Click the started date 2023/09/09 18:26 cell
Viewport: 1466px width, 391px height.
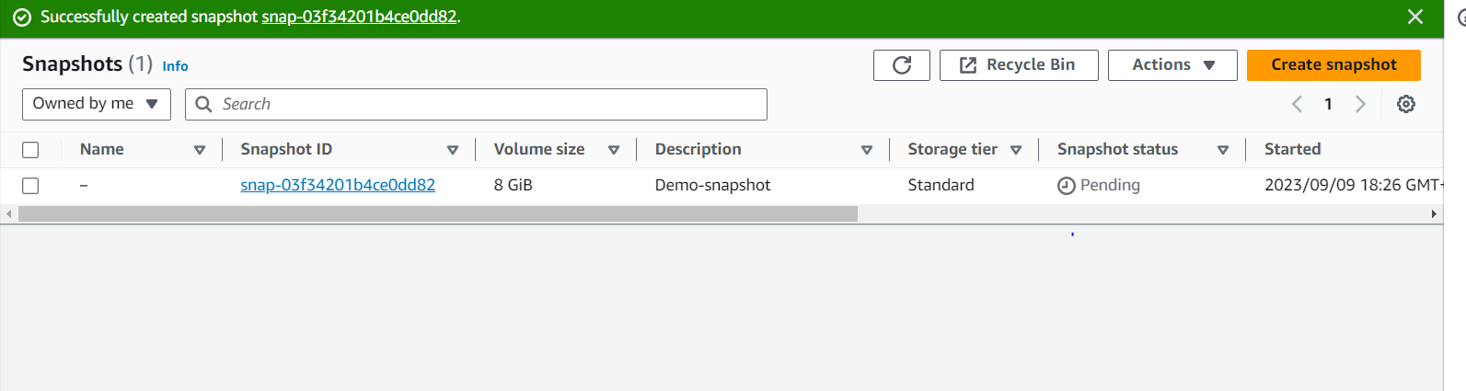[1353, 185]
